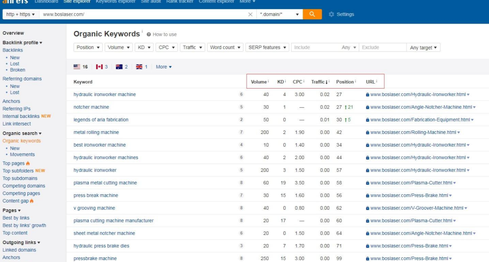Click the info icon beside the URL column header
This screenshot has height=262, width=489.
pos(377,81)
